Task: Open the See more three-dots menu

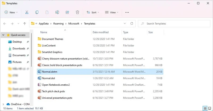Action: tap(127, 12)
